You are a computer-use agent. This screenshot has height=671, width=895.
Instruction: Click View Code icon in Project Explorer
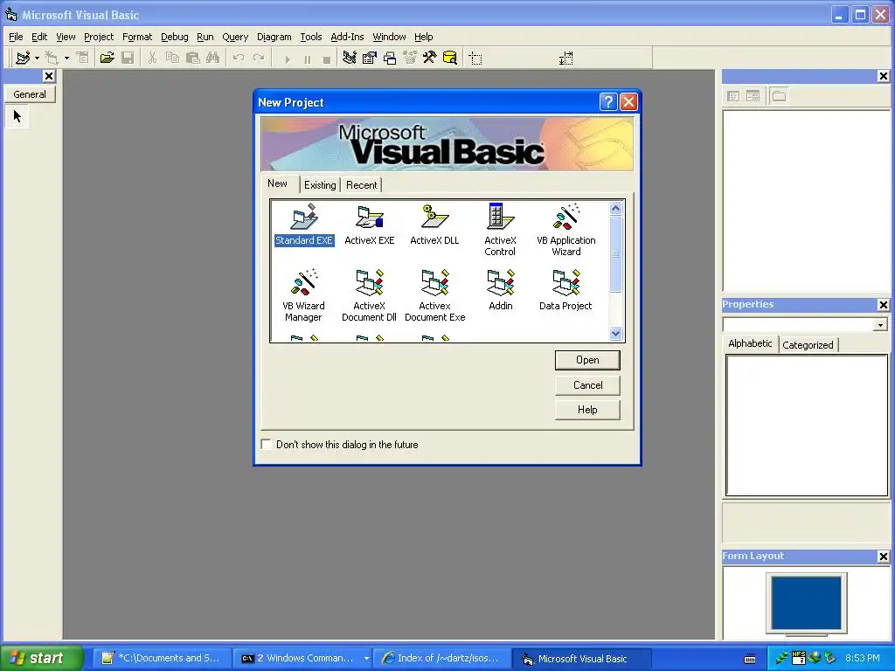733,96
